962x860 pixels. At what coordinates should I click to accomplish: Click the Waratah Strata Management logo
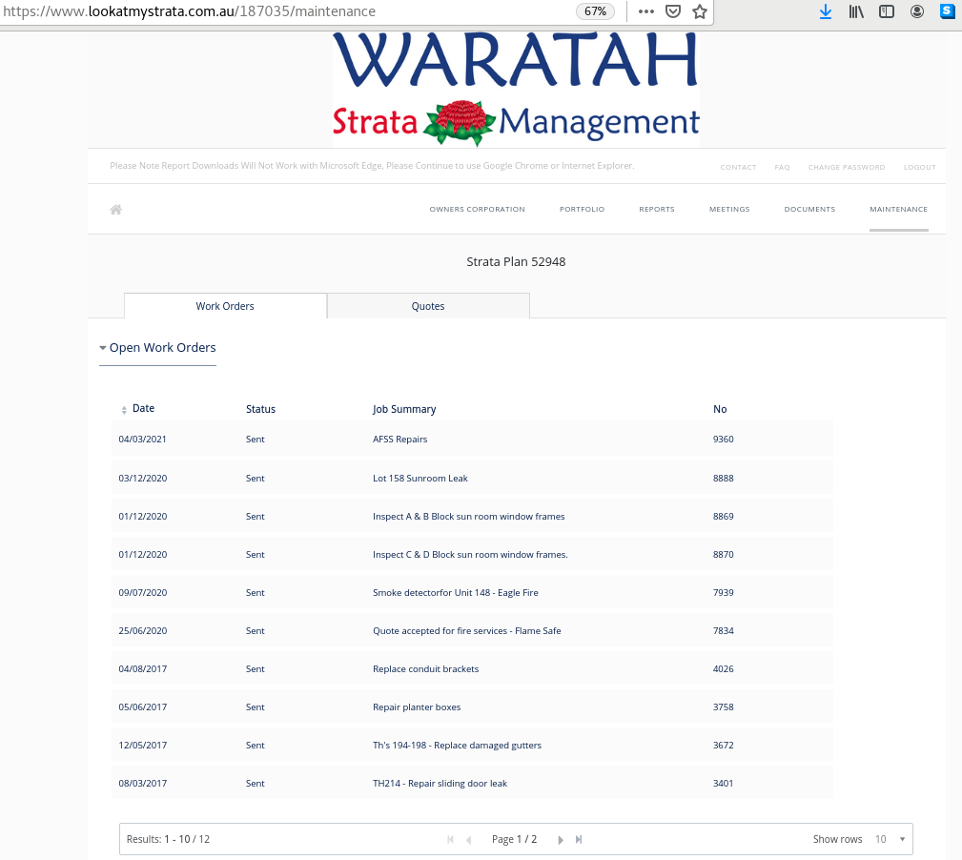click(x=516, y=90)
